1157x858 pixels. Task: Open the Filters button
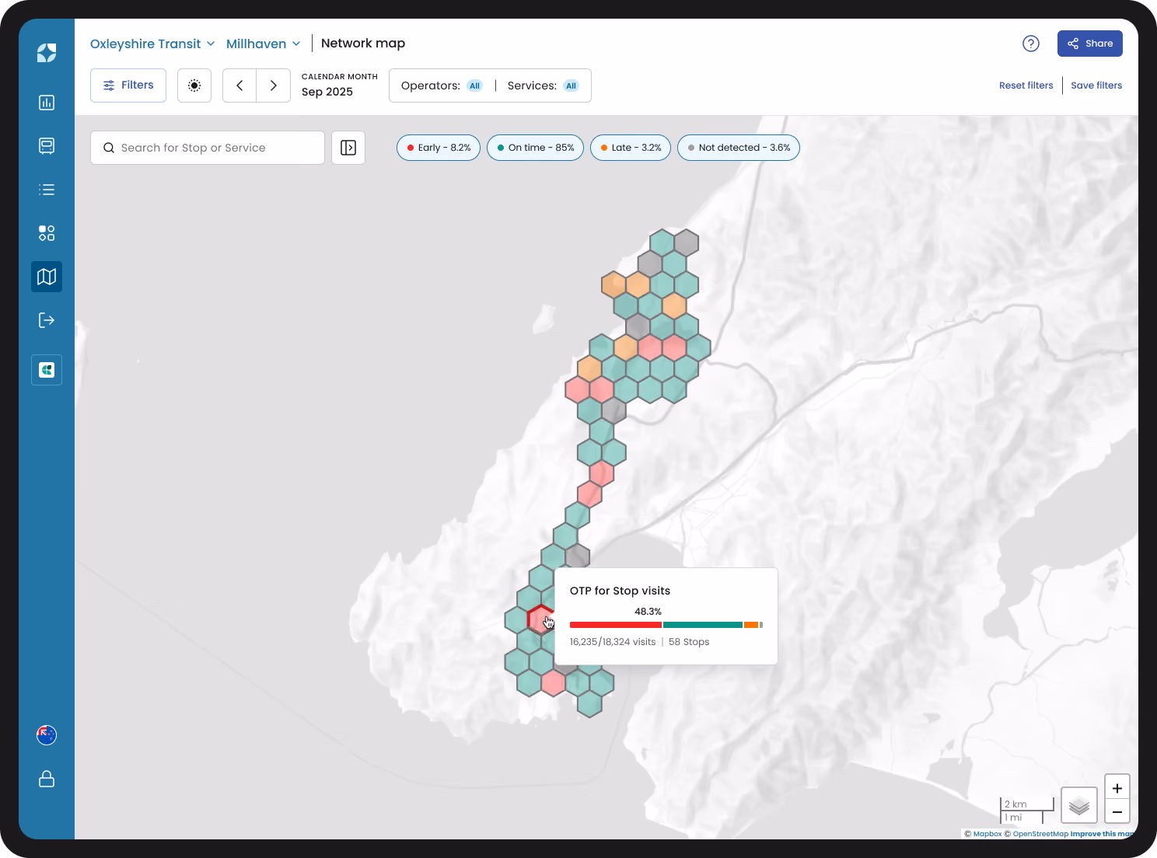[x=128, y=85]
